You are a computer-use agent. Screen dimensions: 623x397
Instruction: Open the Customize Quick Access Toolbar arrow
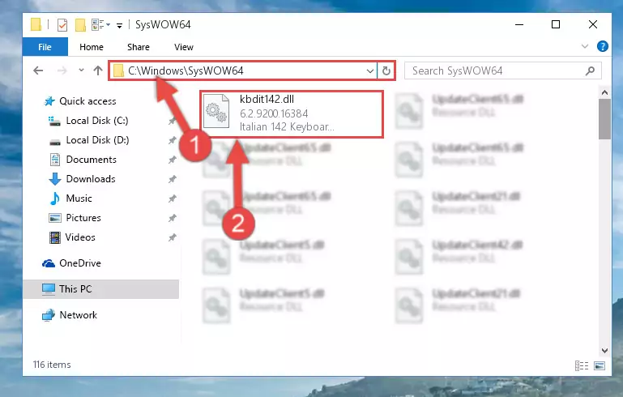pyautogui.click(x=119, y=26)
